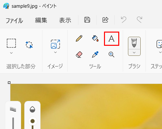Image resolution: width=162 pixels, height=129 pixels.
Task: Click the Save floppy disk icon
Action: (x=87, y=20)
